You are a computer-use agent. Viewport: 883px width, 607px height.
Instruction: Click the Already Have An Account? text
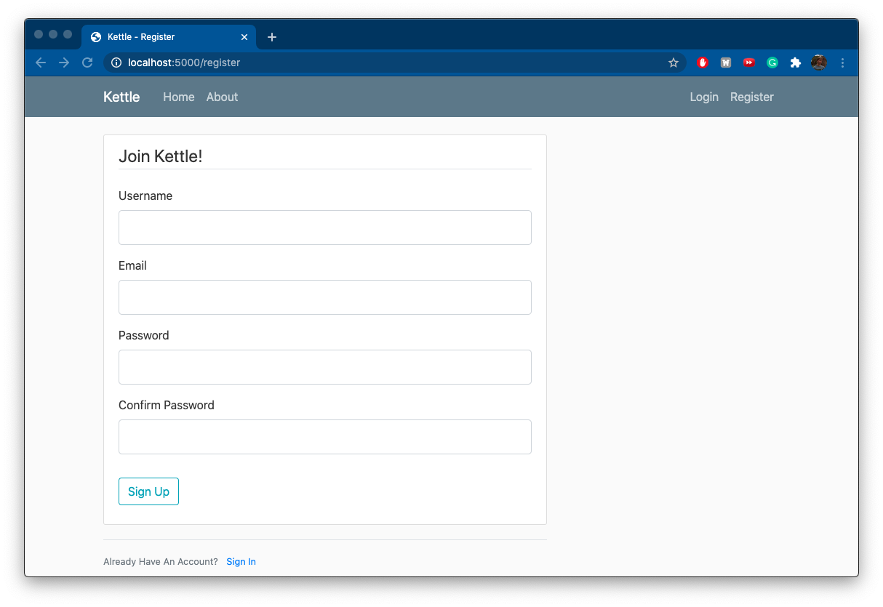tap(161, 562)
